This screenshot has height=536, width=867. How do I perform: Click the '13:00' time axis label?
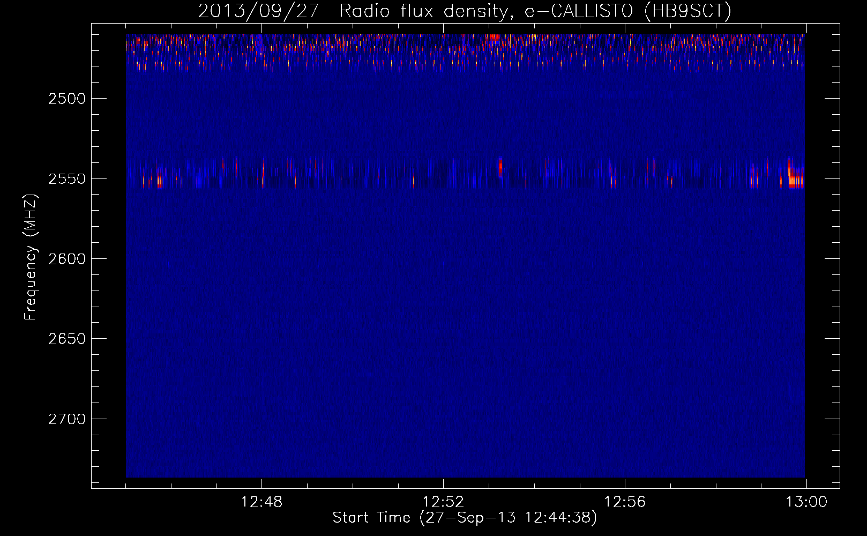(x=806, y=502)
